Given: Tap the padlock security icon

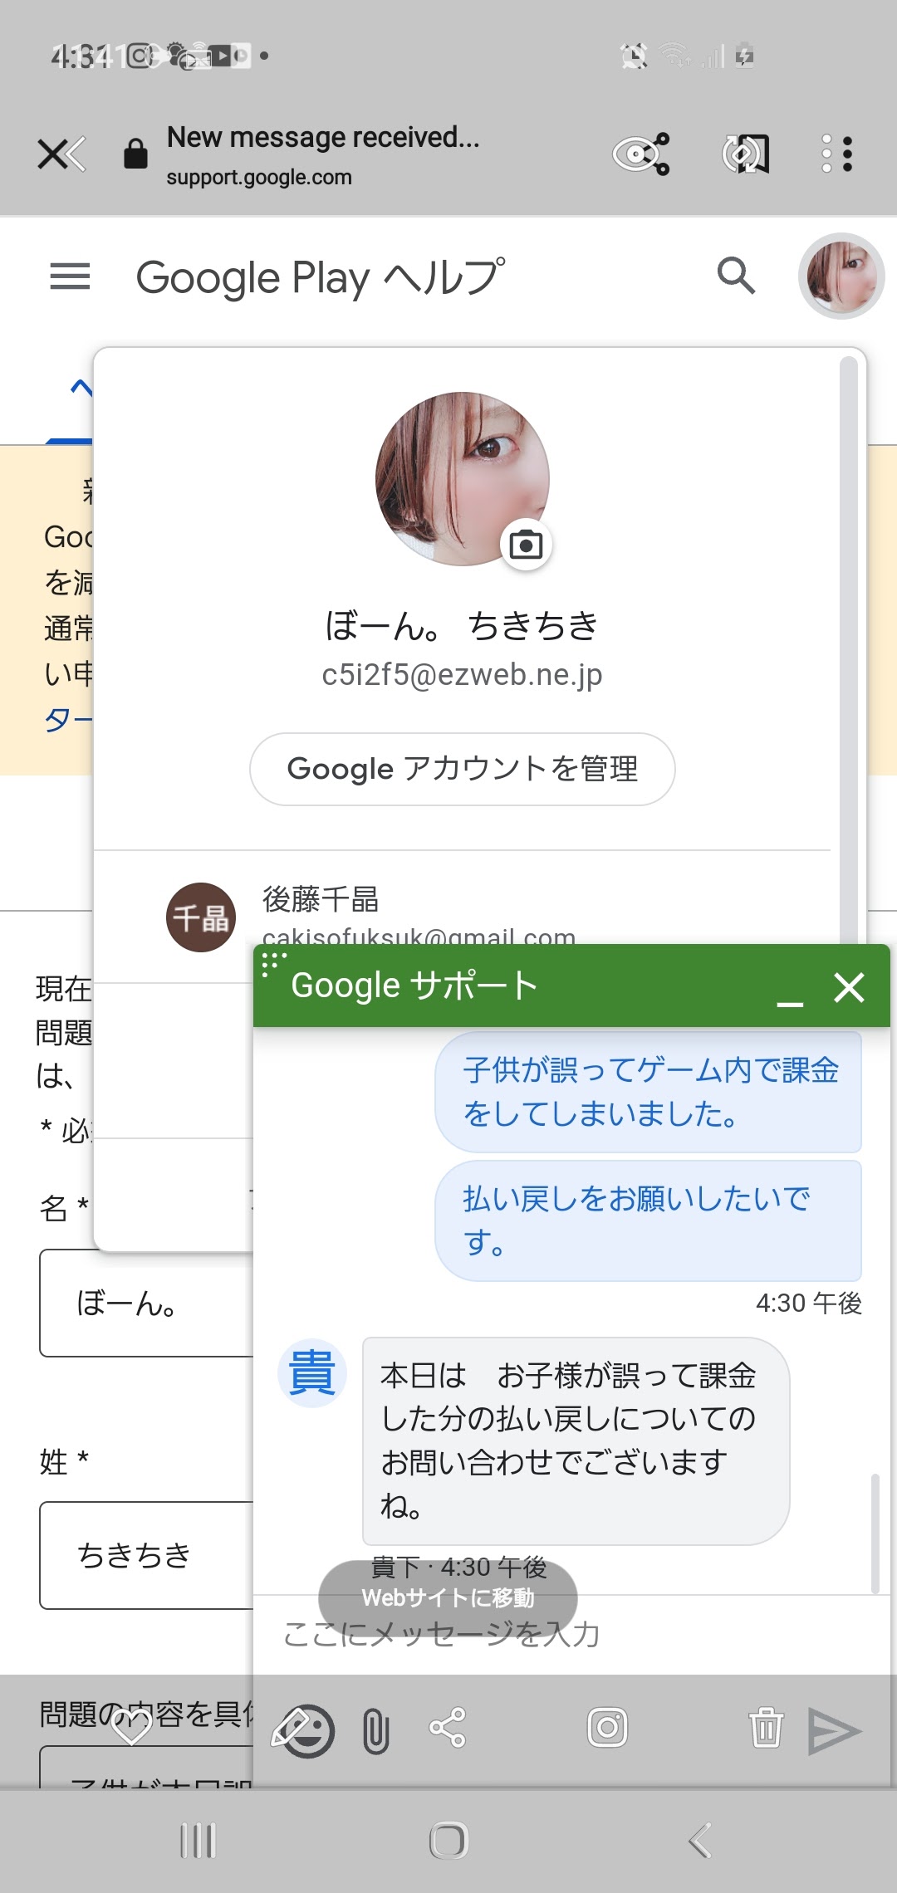Looking at the screenshot, I should tap(135, 154).
